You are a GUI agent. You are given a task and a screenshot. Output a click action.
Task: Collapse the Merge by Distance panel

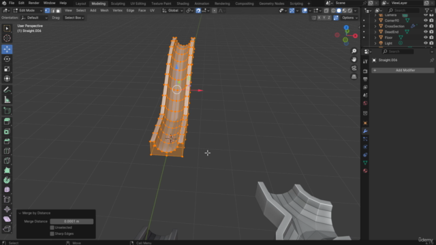click(x=20, y=213)
